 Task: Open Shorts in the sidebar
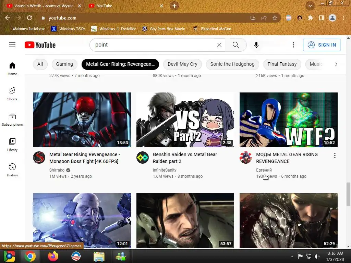coord(12,94)
